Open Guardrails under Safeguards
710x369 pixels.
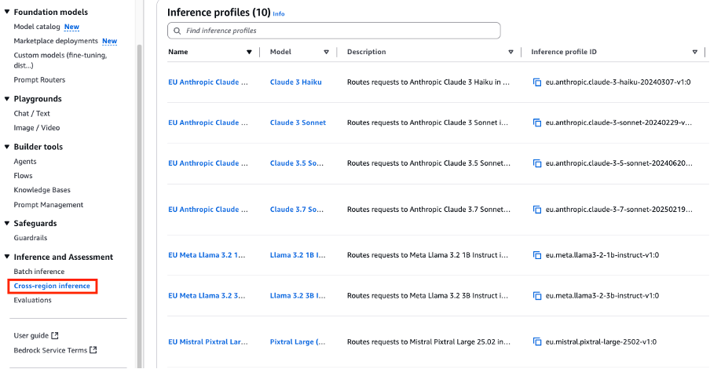(x=31, y=238)
